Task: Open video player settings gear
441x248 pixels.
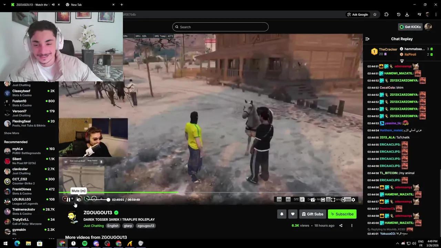Action: click(x=353, y=199)
